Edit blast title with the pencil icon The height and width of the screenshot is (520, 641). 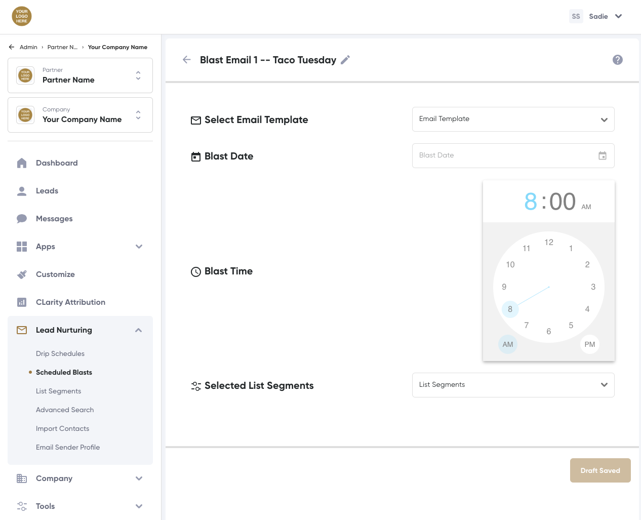point(345,60)
